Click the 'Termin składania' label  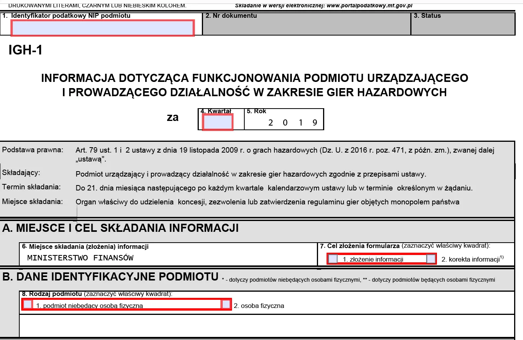click(x=32, y=187)
